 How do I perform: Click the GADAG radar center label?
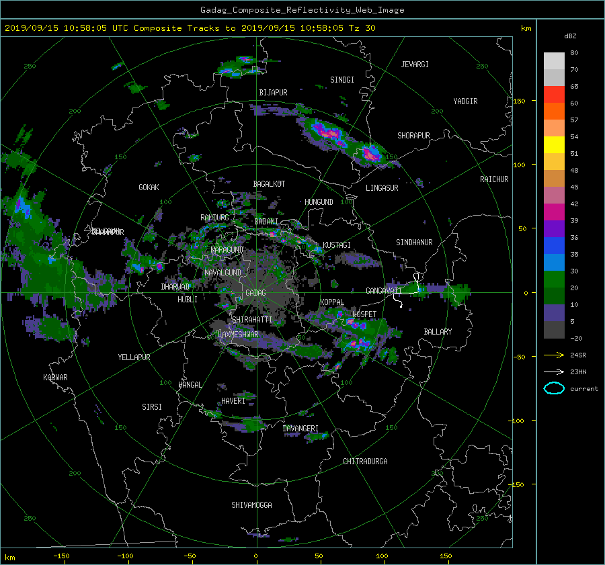click(255, 293)
